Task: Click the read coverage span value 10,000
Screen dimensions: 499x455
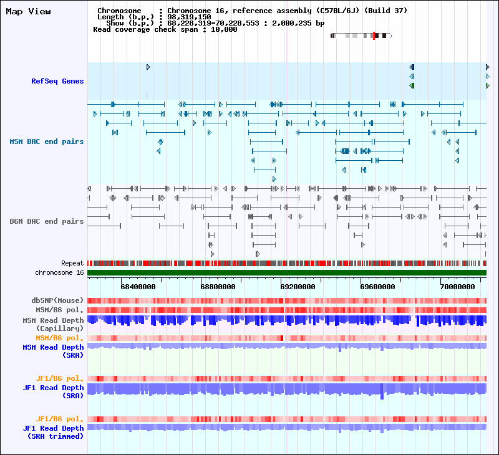Action: (x=224, y=29)
